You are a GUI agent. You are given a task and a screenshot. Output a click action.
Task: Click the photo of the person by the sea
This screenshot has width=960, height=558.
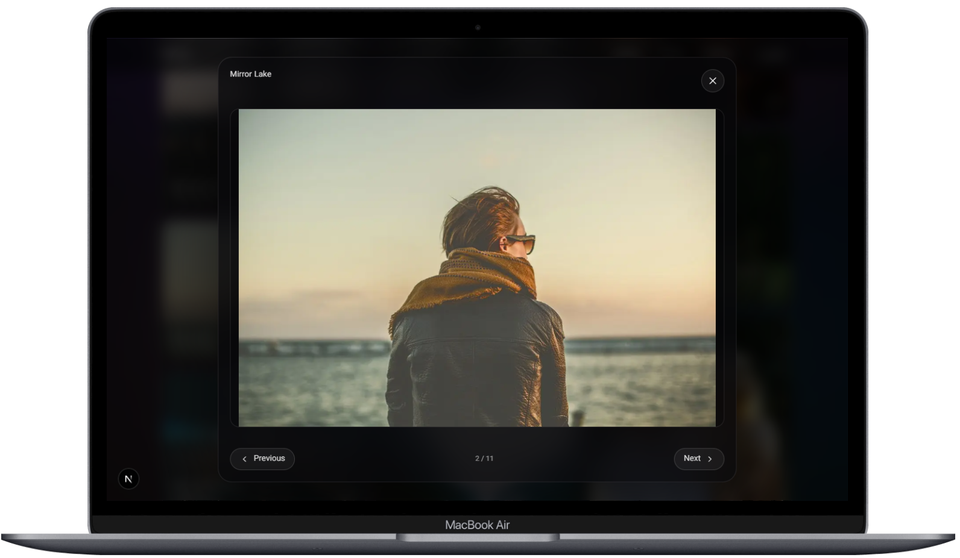coord(477,268)
